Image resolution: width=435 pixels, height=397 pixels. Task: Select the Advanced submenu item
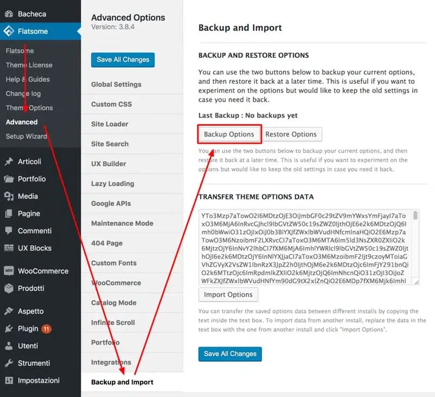(x=22, y=122)
